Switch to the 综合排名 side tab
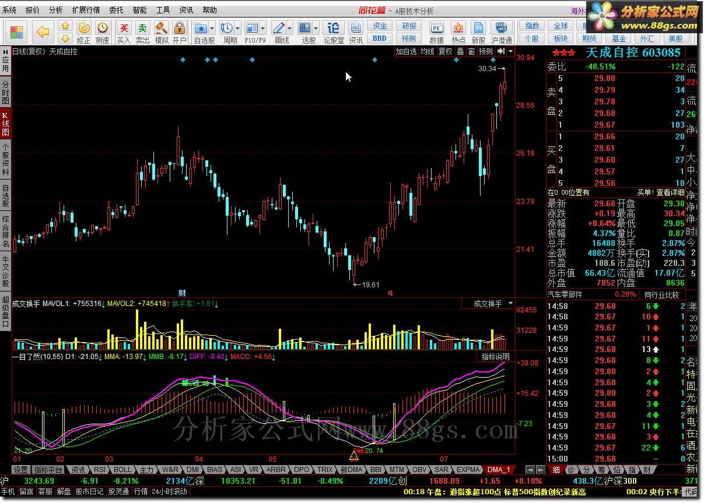 (5, 231)
